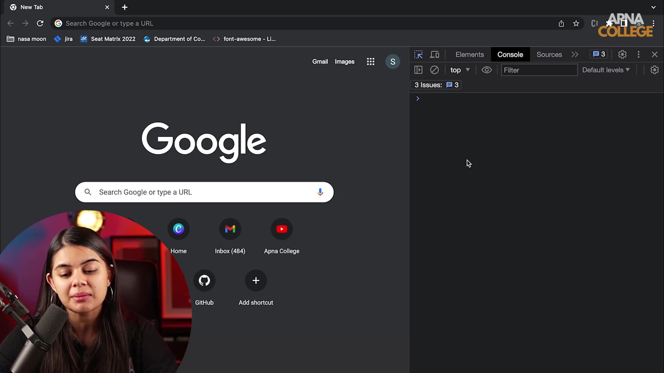
Task: Open the Inbox (484) Gmail shortcut
Action: 230,236
